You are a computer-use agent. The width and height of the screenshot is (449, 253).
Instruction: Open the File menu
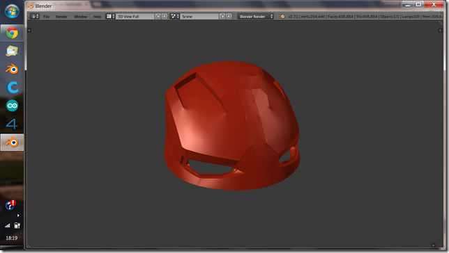coord(47,17)
